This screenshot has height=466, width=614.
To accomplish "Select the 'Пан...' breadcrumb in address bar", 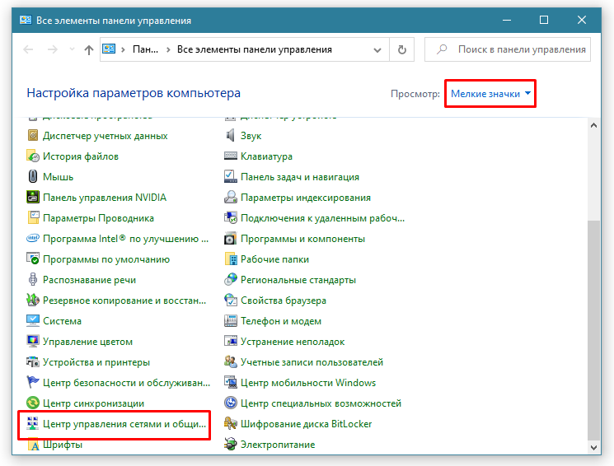I will click(x=145, y=49).
